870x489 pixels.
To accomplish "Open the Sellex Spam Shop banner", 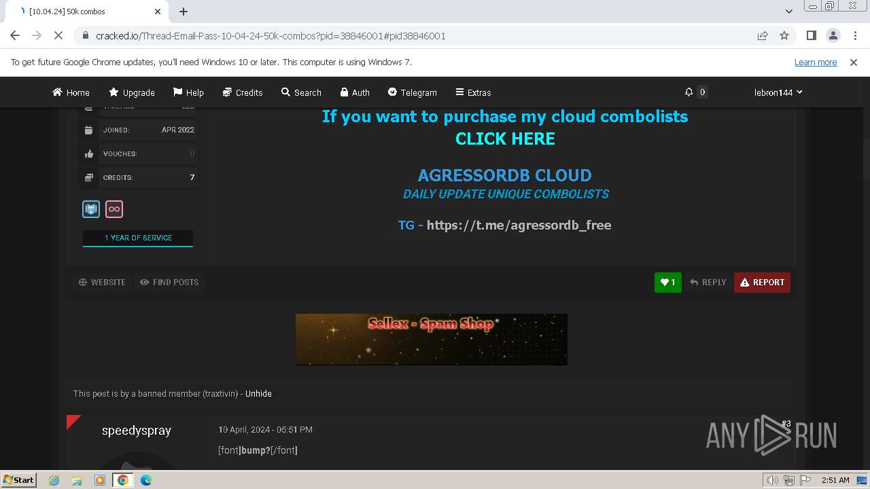I will (431, 339).
